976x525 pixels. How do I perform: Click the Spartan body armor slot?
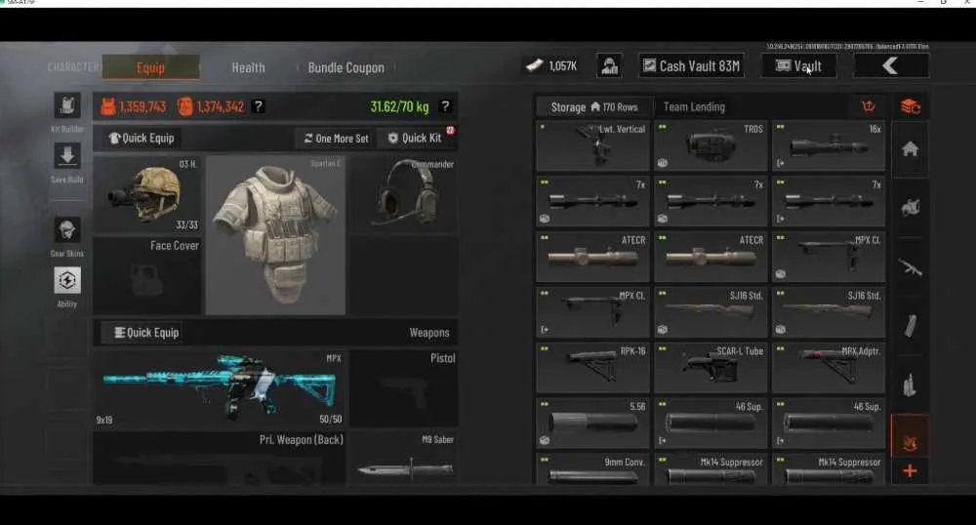[x=276, y=235]
